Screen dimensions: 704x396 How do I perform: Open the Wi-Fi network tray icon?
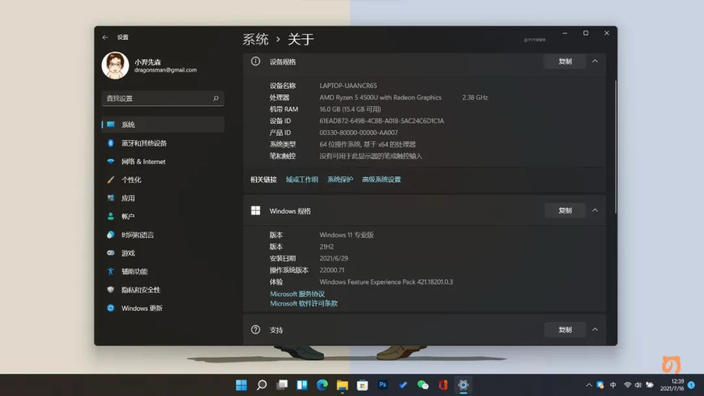click(628, 385)
